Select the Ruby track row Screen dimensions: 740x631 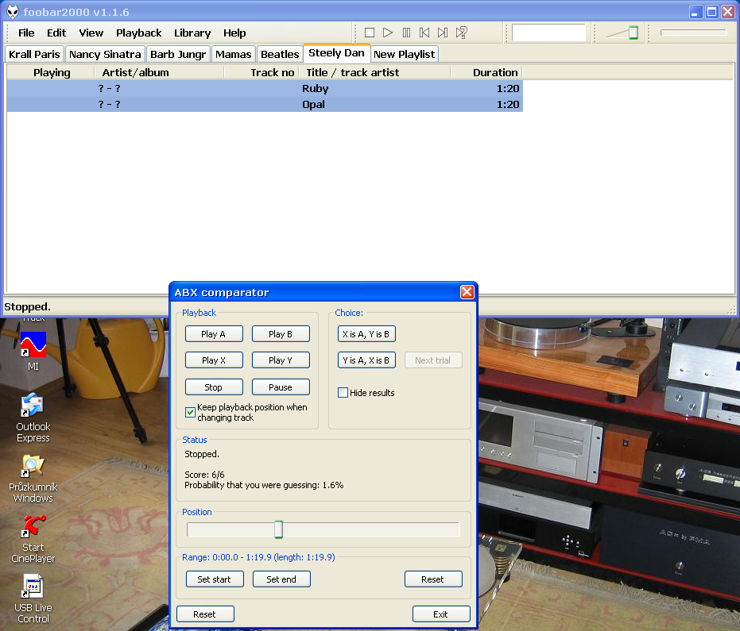265,89
